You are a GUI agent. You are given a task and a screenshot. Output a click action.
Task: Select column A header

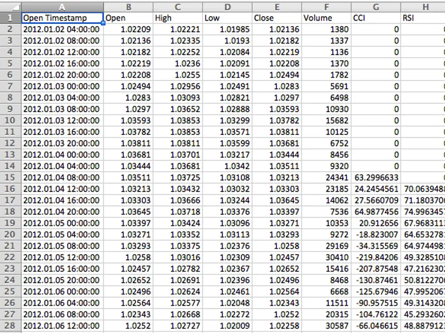62,7
